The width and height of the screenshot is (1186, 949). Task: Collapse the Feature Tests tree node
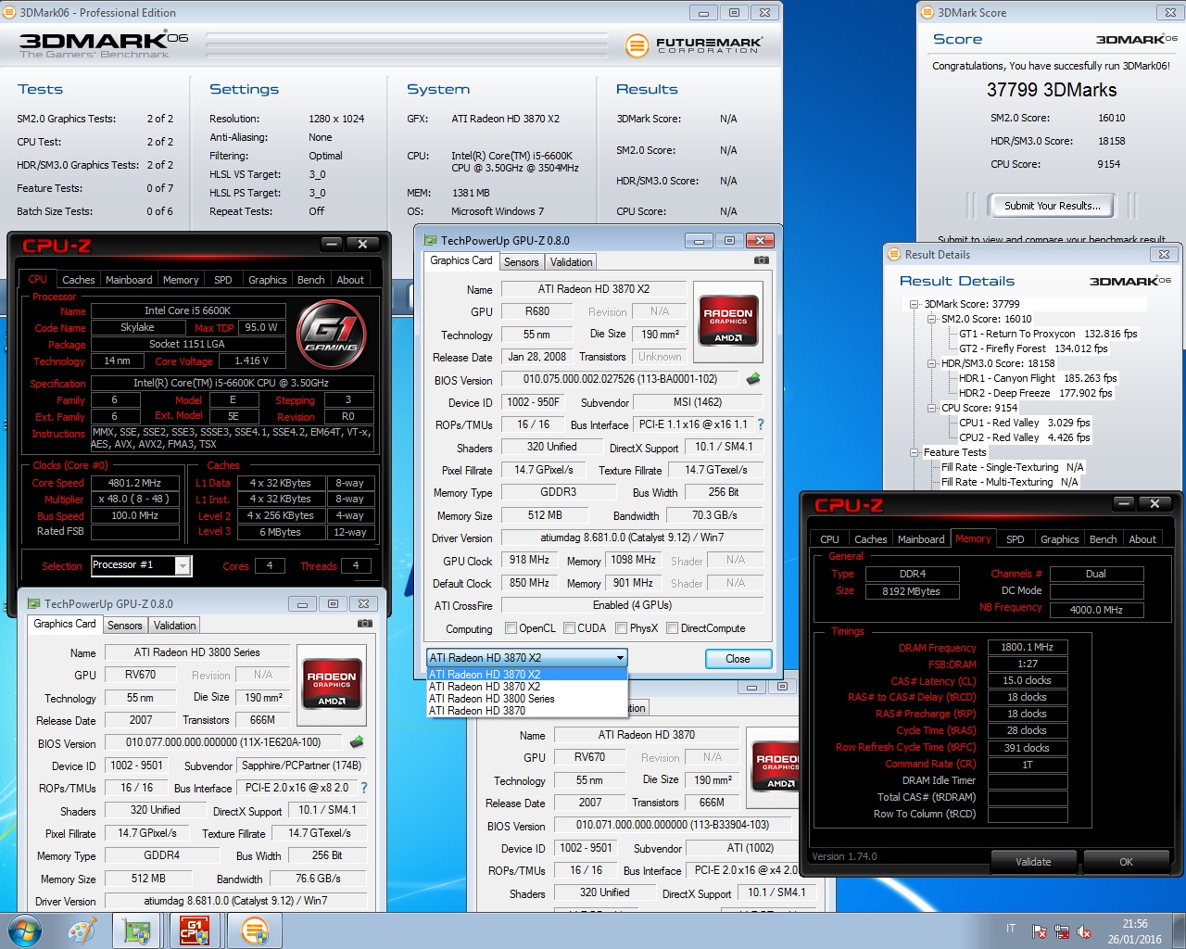[914, 452]
